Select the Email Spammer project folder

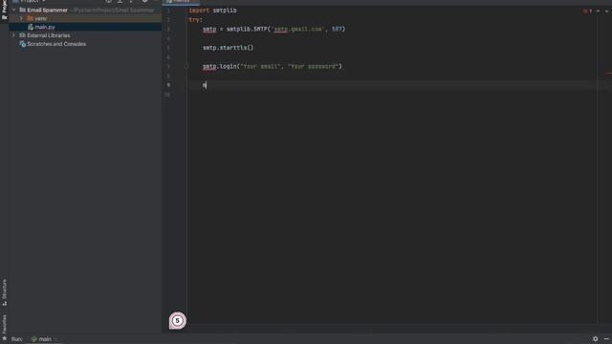coord(47,10)
